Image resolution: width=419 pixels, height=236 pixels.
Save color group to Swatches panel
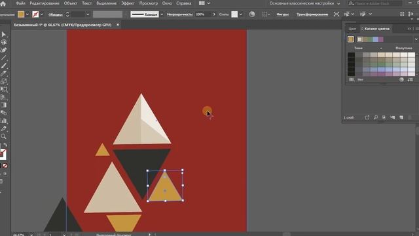[x=410, y=79]
